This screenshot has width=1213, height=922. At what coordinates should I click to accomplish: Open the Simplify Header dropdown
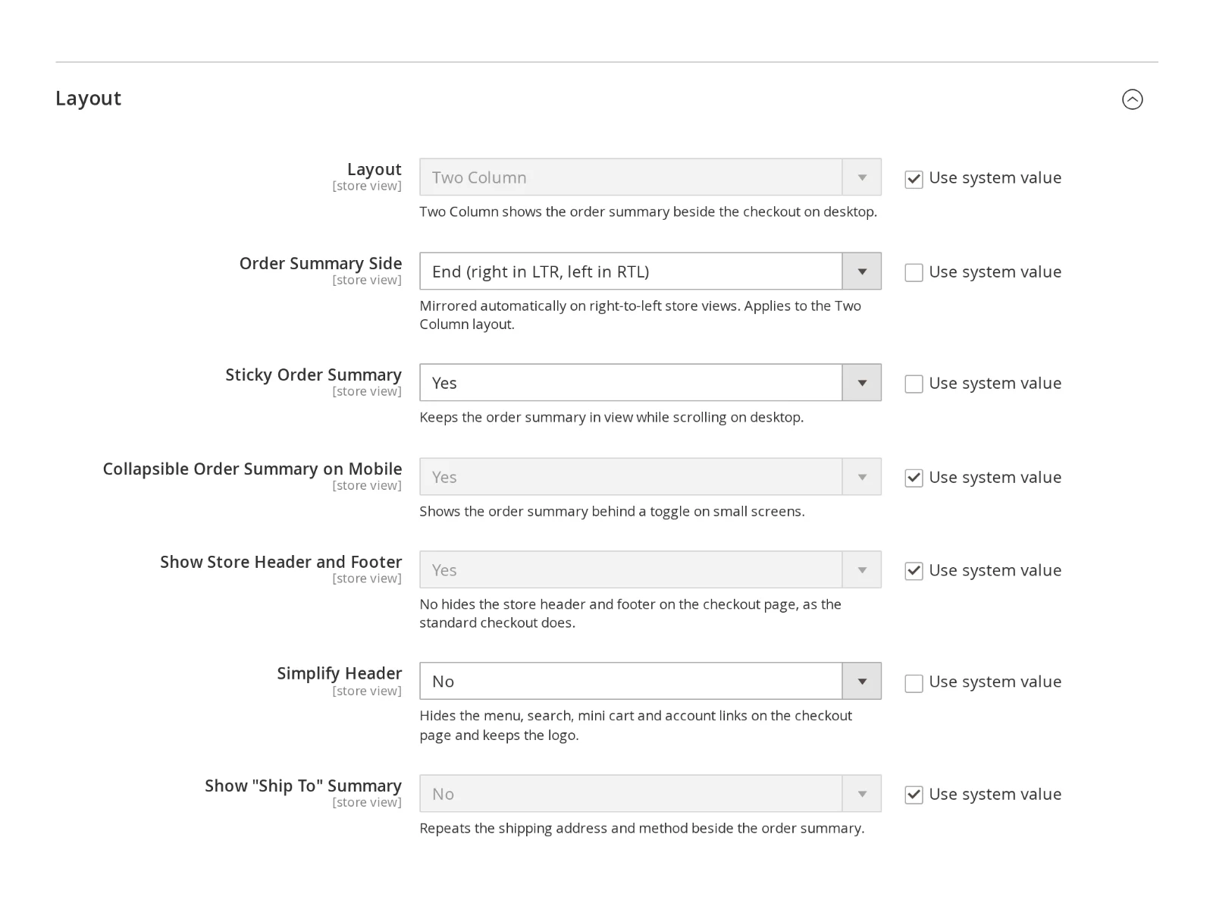tap(650, 682)
